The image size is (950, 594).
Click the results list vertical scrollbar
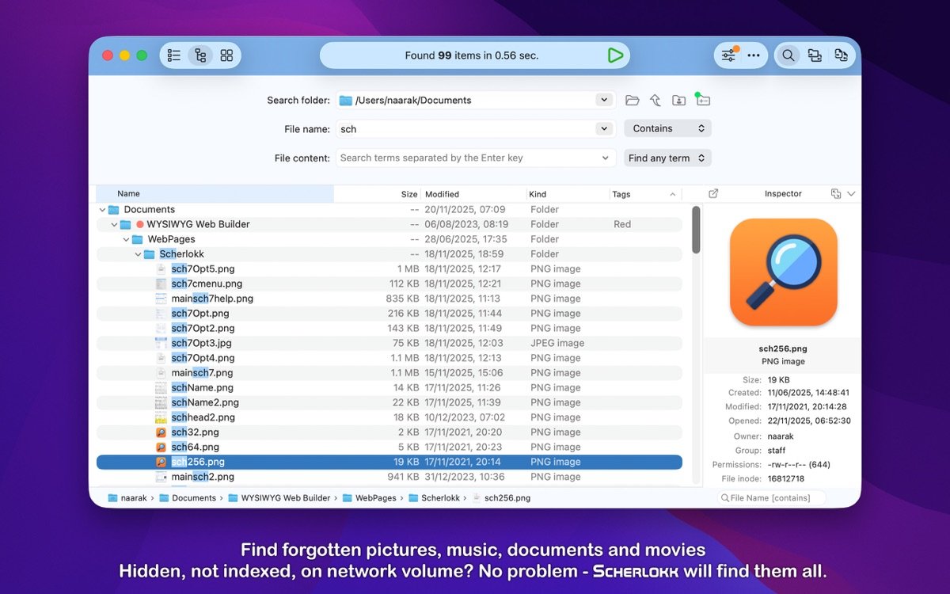pos(696,230)
